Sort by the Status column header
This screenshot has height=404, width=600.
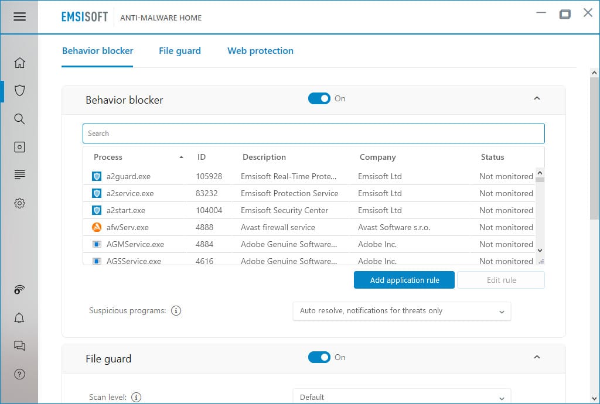[492, 157]
